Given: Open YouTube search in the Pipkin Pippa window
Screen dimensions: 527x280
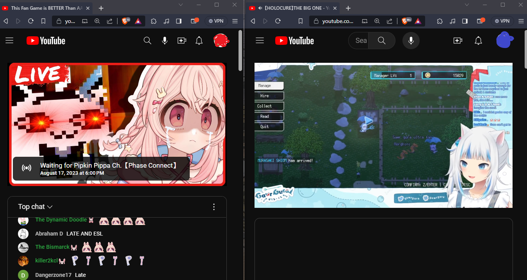Looking at the screenshot, I should coord(147,41).
